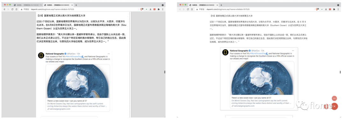Open a new tab in the left window
Screen dimensions: 344x120
[76, 5]
